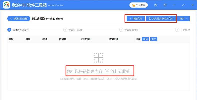Open settings via the gear icon
This screenshot has width=197, height=100.
(x=156, y=5)
